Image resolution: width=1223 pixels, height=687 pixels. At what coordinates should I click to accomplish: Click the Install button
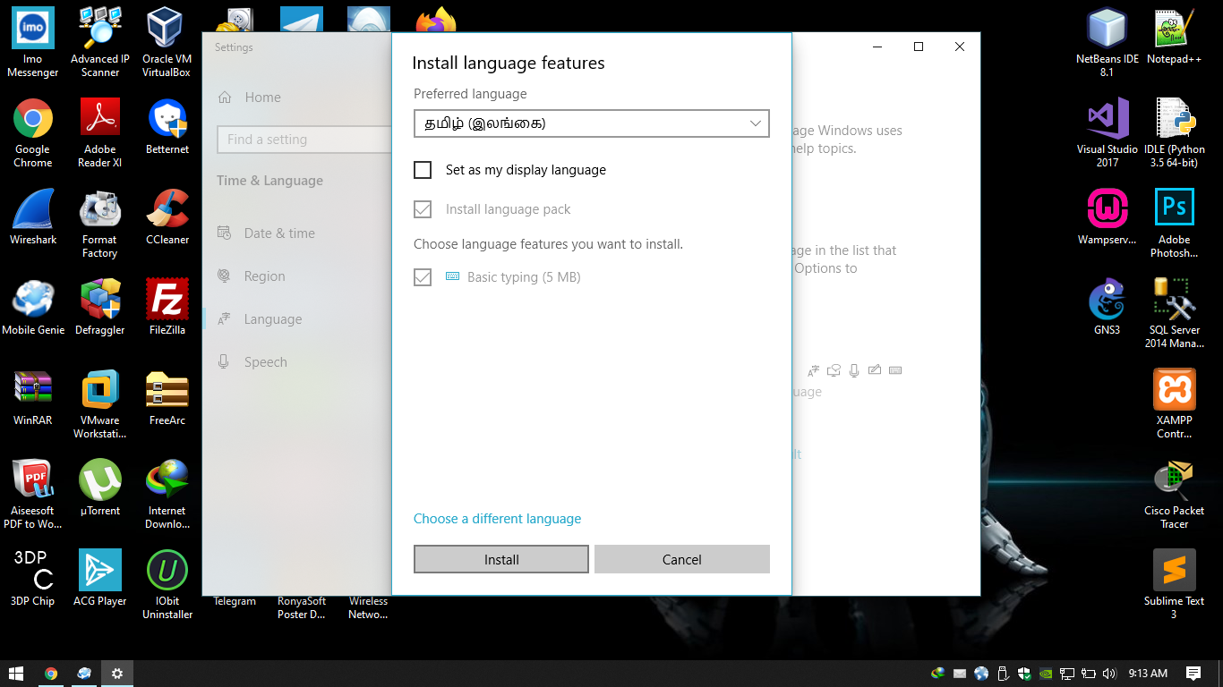[x=500, y=558]
